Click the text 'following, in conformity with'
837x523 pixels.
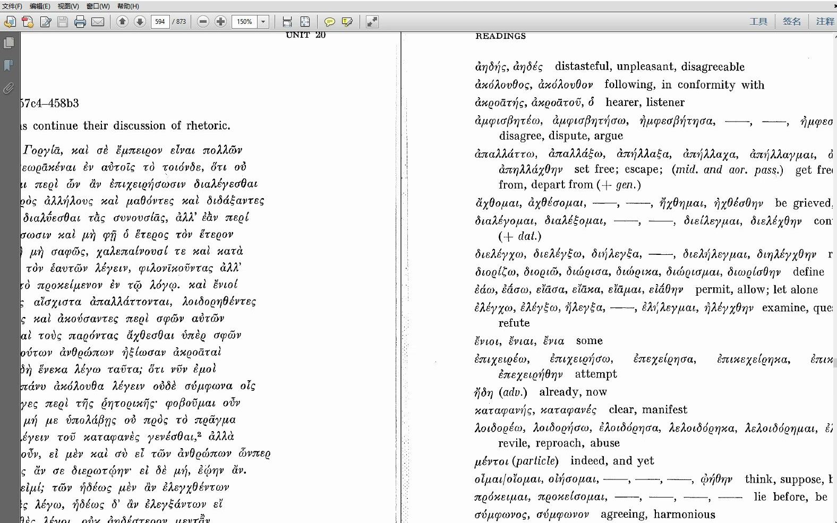(684, 84)
